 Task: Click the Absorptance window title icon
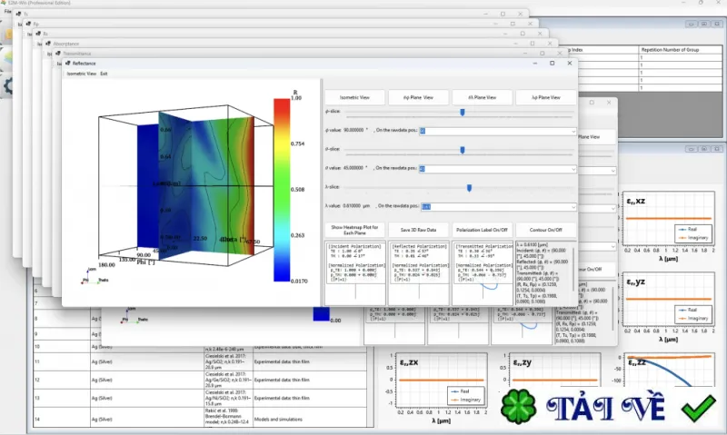[48, 44]
